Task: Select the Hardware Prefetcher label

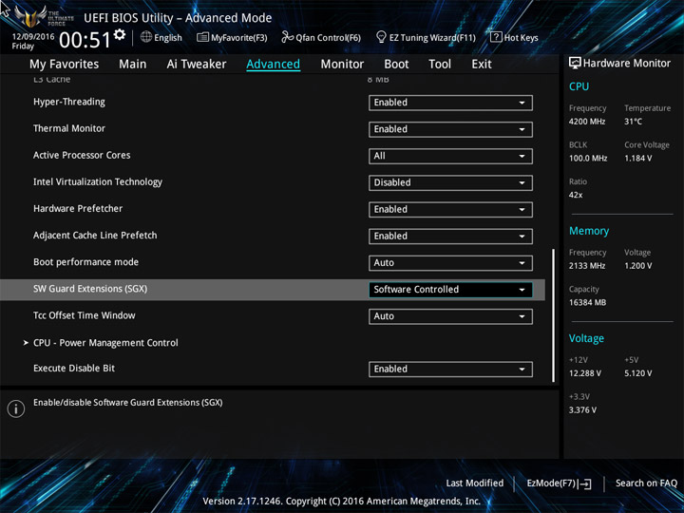Action: click(x=78, y=208)
